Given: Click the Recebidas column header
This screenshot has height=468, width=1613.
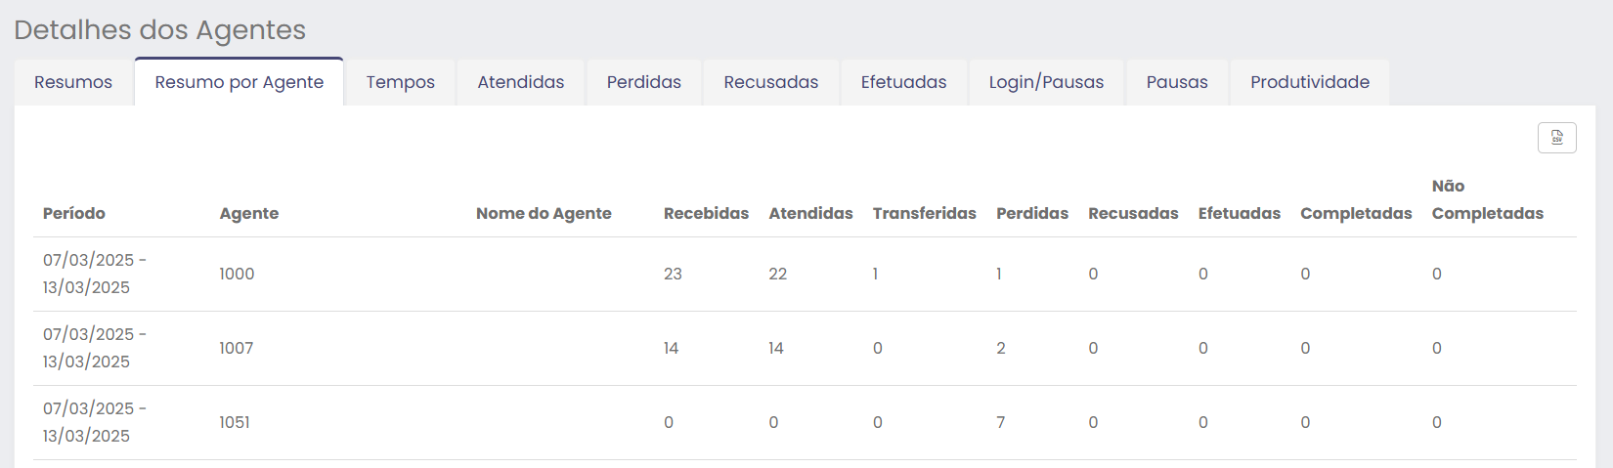Looking at the screenshot, I should (x=706, y=213).
